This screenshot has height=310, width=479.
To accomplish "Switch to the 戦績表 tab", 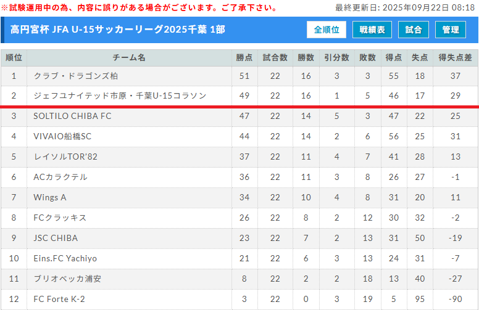I will coord(372,30).
